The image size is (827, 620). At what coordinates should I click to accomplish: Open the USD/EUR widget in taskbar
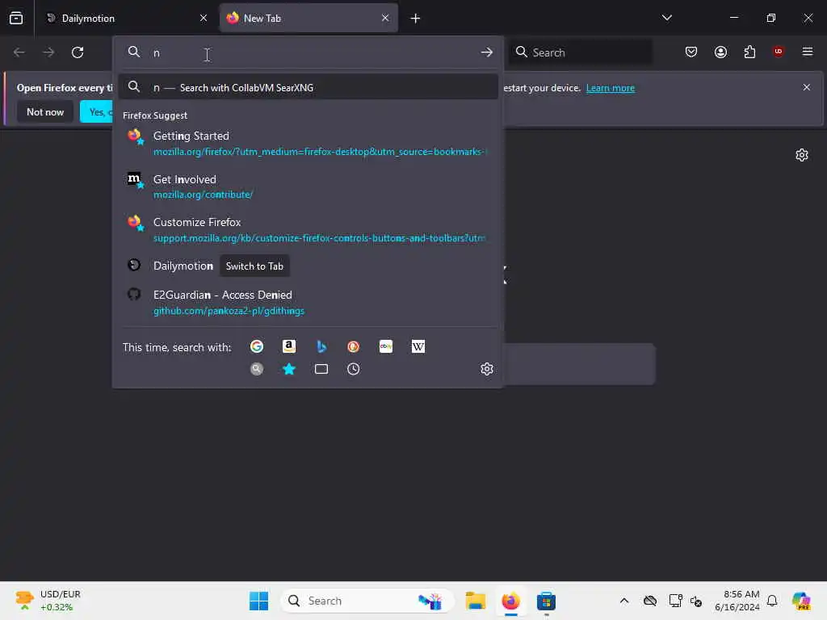(48, 601)
